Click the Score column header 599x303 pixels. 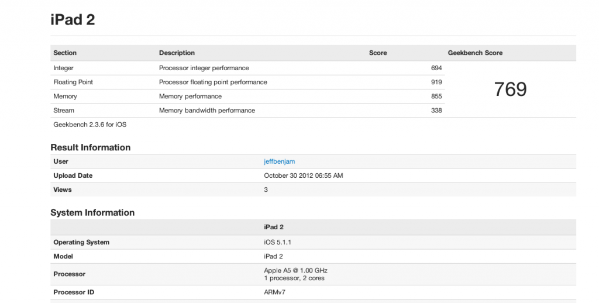[x=378, y=53]
